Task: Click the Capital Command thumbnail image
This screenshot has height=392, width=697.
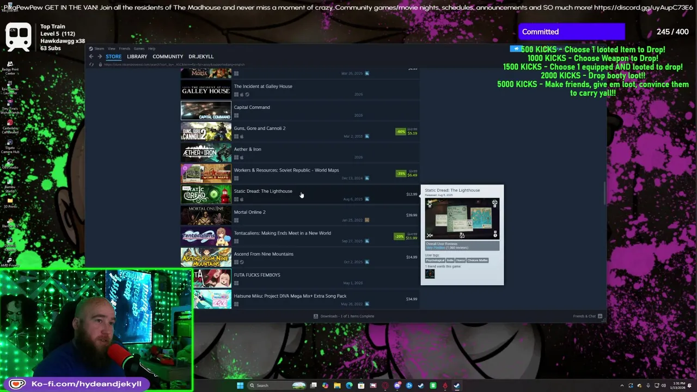Action: point(206,111)
